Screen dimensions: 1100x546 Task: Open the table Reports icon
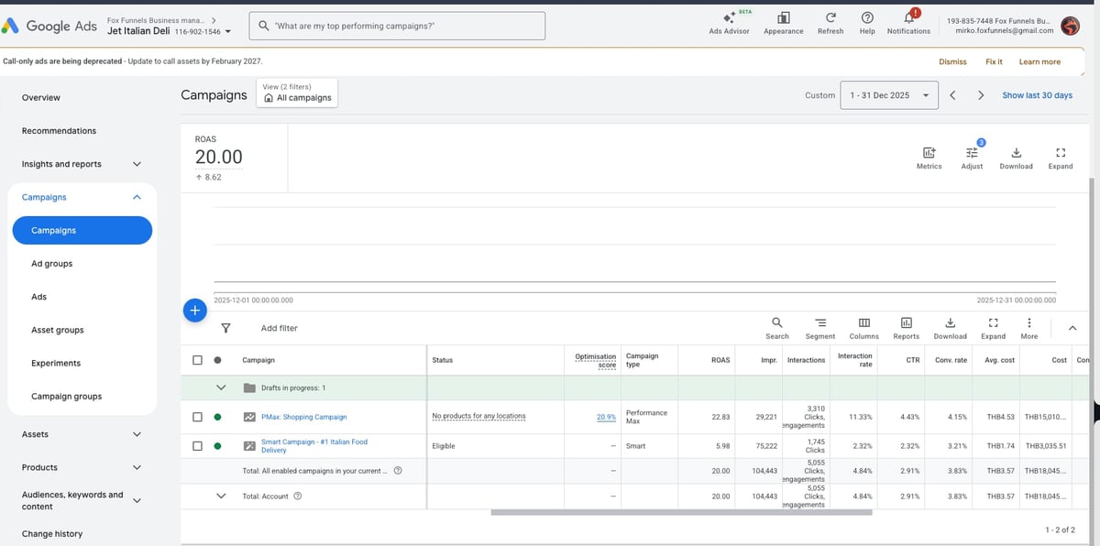click(907, 322)
